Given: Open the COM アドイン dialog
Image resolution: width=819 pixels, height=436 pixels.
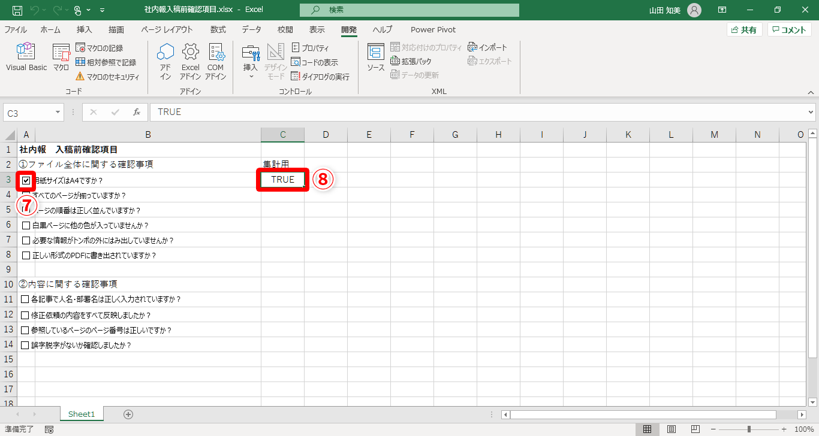Looking at the screenshot, I should [x=216, y=61].
